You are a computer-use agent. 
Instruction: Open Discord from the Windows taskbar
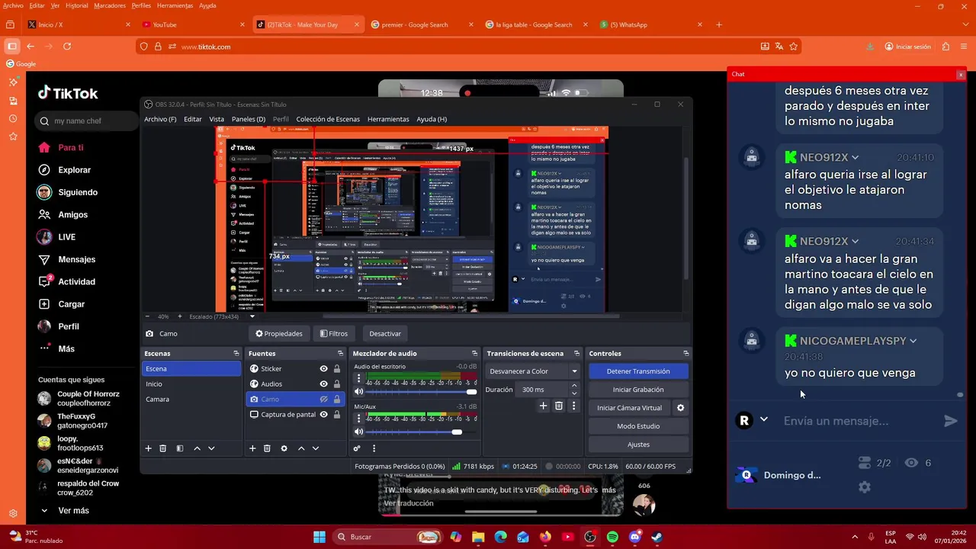tap(634, 537)
